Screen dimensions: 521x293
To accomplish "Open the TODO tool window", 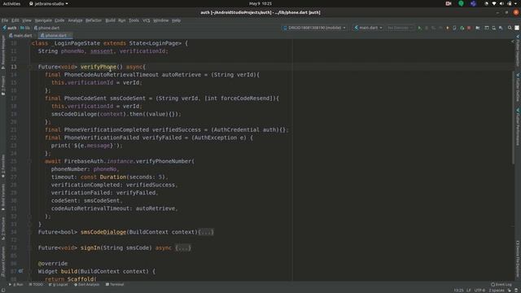I will coord(36,284).
